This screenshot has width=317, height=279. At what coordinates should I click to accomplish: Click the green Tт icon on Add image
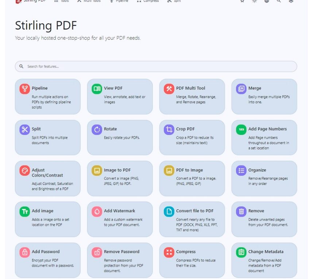tap(25, 212)
